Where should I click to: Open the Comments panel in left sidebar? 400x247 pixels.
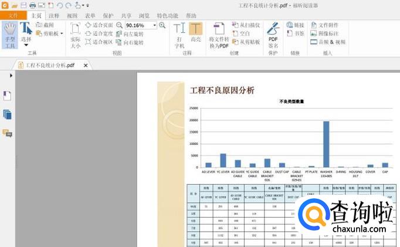8,133
